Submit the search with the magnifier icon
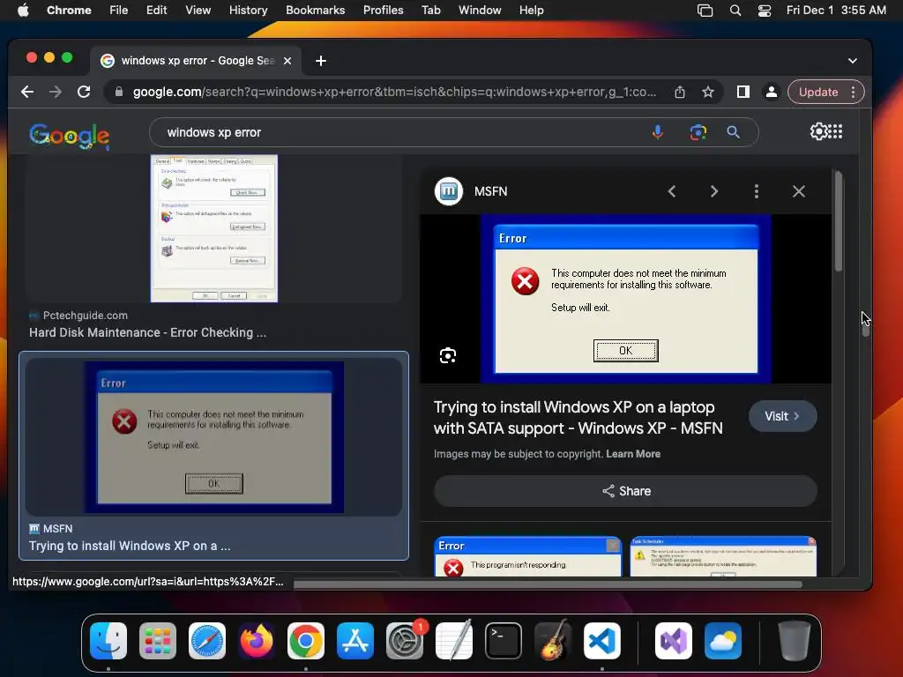This screenshot has width=903, height=677. point(733,132)
